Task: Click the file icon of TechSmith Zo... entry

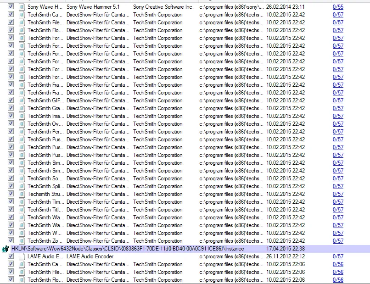Action: tap(22, 241)
